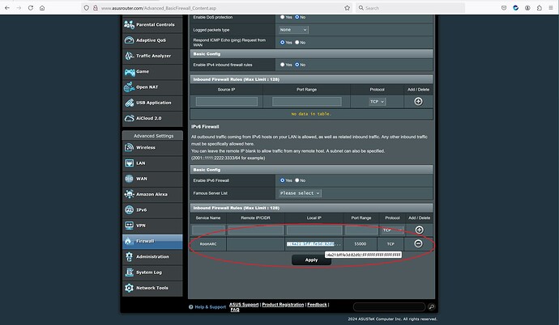Open the FAQ link
This screenshot has height=325, width=559.
click(x=235, y=310)
